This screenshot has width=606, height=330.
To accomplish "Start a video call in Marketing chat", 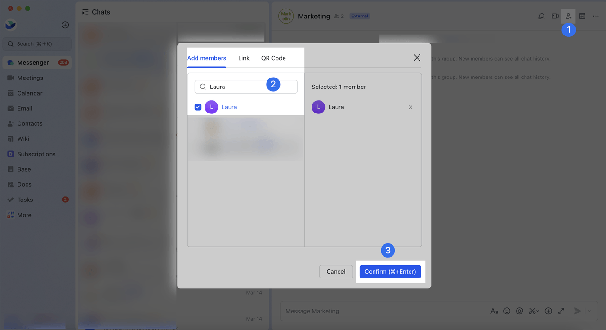I will point(555,17).
